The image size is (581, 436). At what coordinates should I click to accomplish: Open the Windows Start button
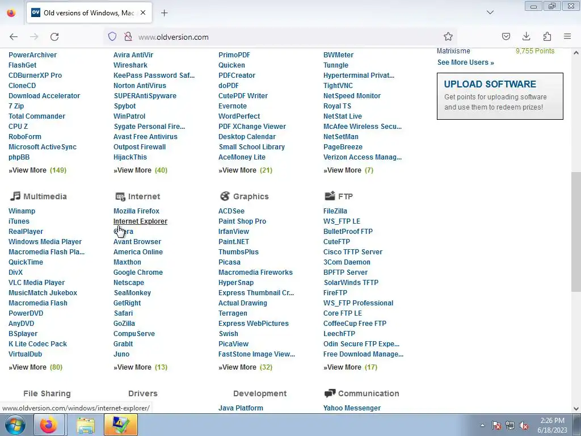pyautogui.click(x=15, y=425)
